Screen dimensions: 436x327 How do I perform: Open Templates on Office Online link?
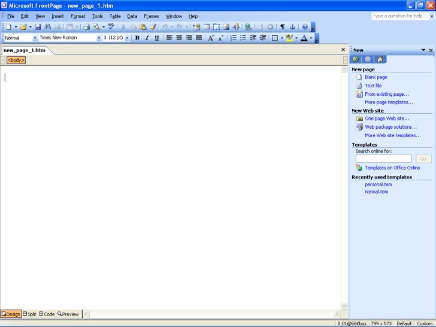pyautogui.click(x=392, y=168)
